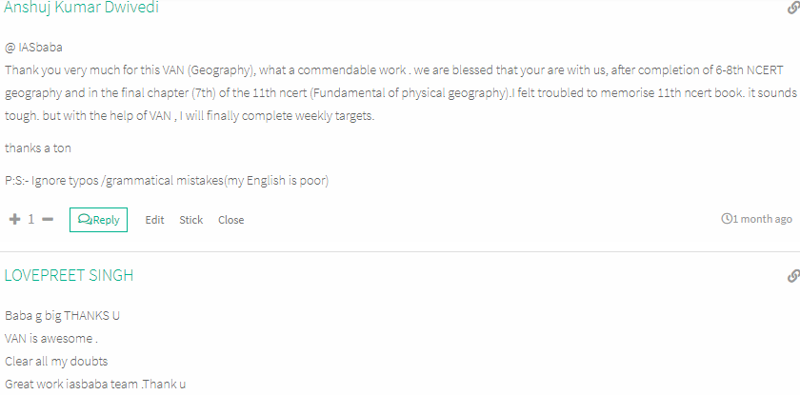Click permalink chain icon on LOVEPREET SINGH's comment
800x395 pixels.
coord(794,276)
